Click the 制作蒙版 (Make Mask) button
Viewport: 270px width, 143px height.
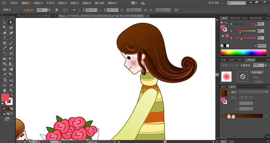(x=256, y=72)
